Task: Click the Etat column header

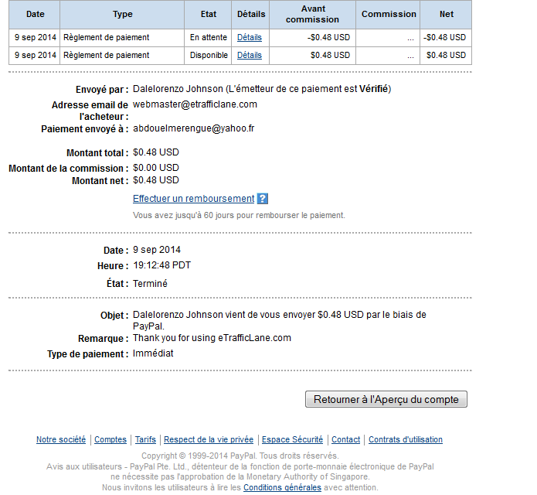Action: (208, 15)
